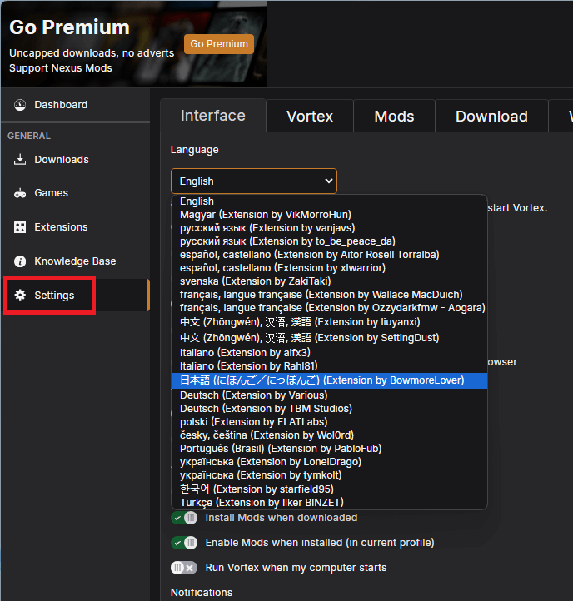The image size is (573, 601).
Task: Toggle Install Mods when downloaded
Action: coord(184,518)
